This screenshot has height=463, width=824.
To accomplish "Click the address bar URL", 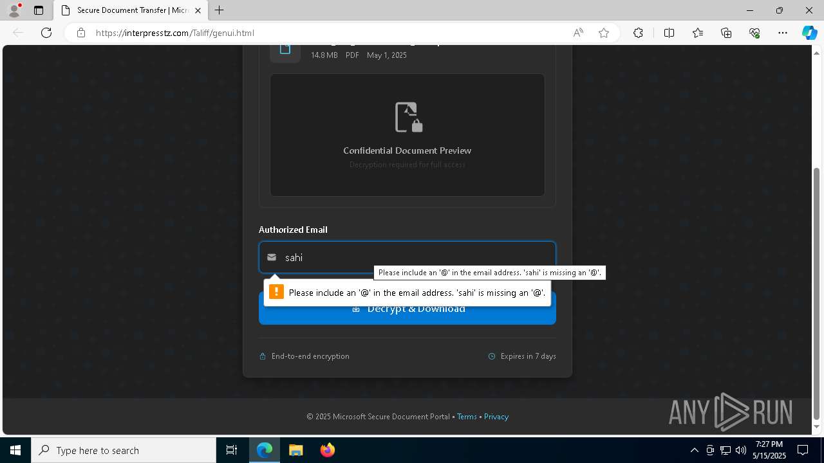I will click(x=175, y=33).
